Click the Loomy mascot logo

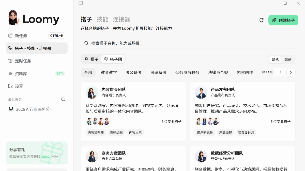[14, 18]
